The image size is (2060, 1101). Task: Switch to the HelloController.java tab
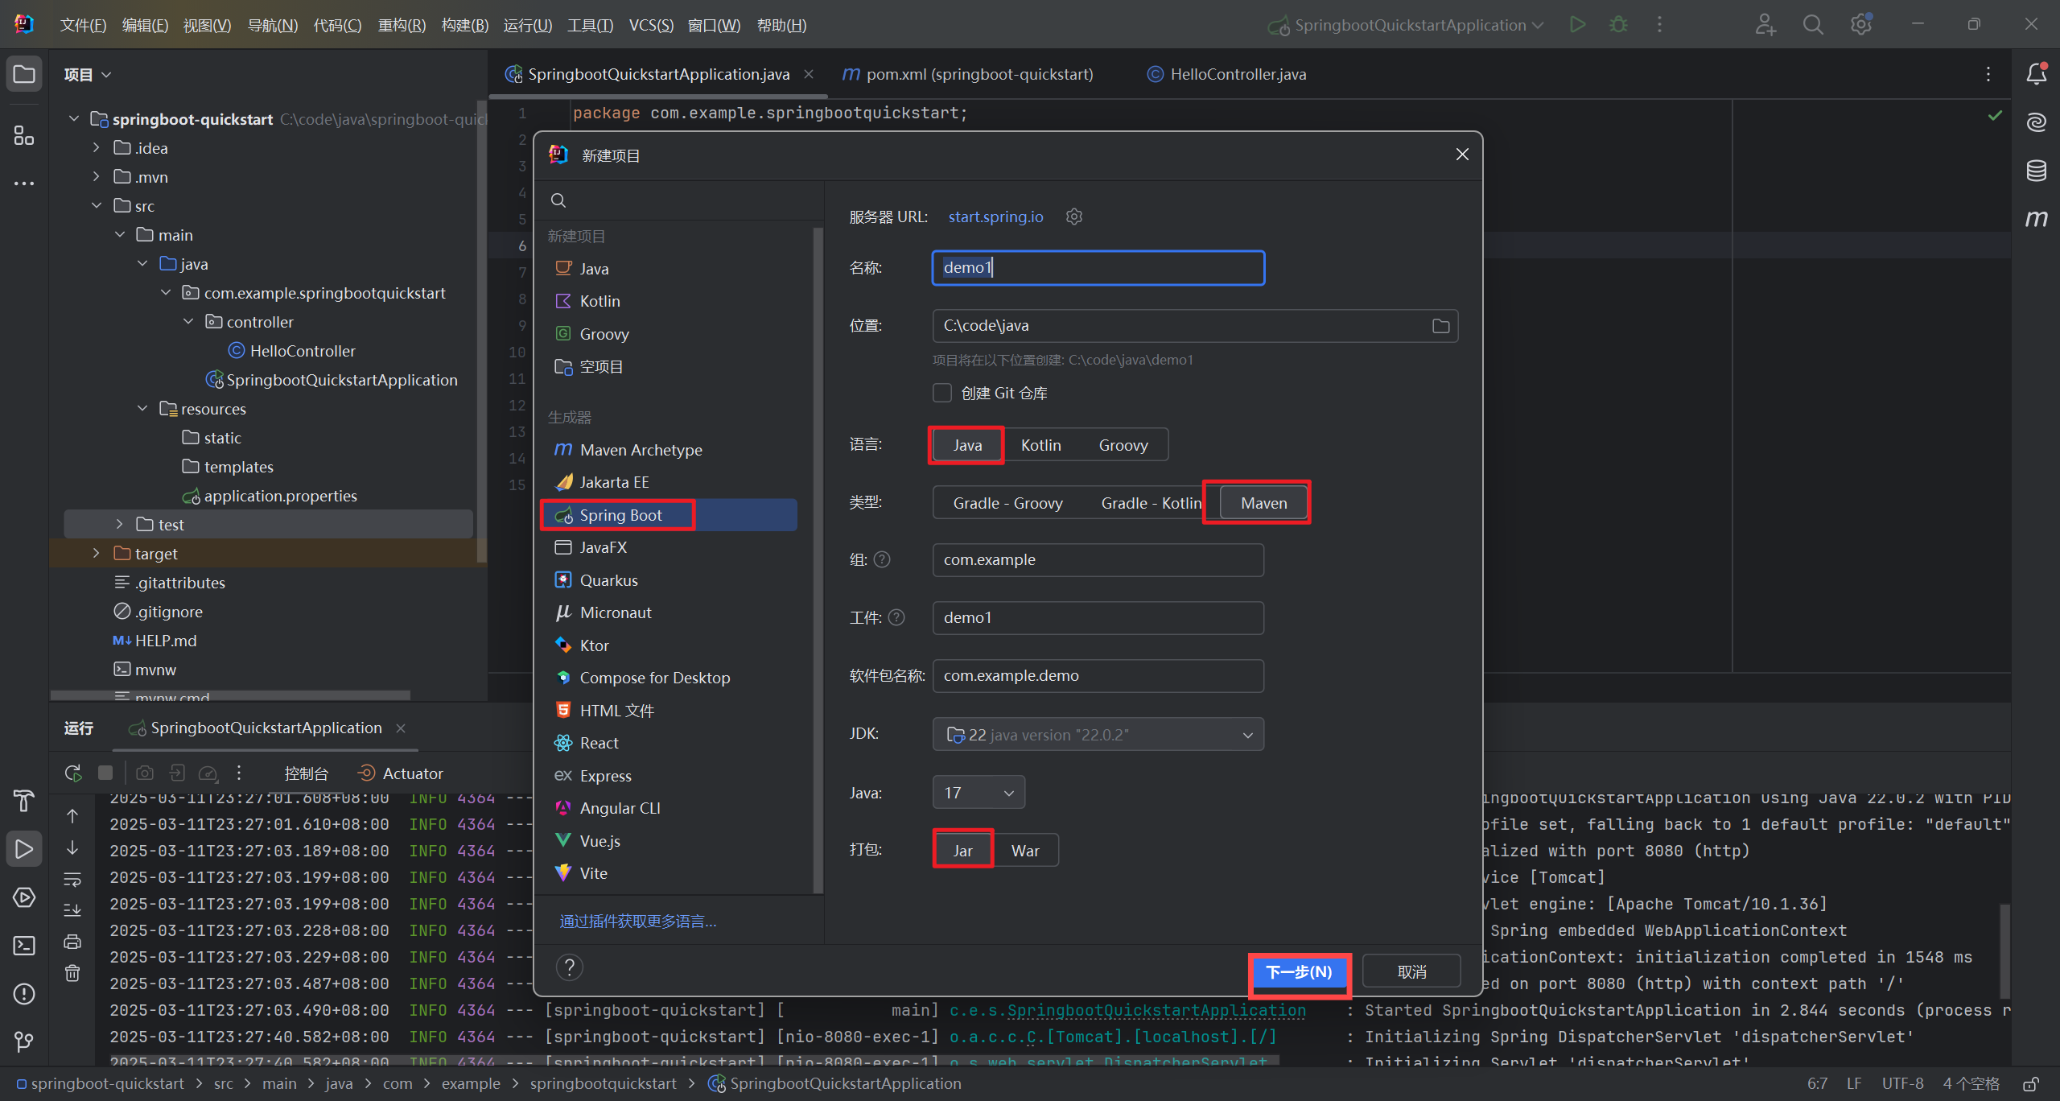click(1237, 74)
